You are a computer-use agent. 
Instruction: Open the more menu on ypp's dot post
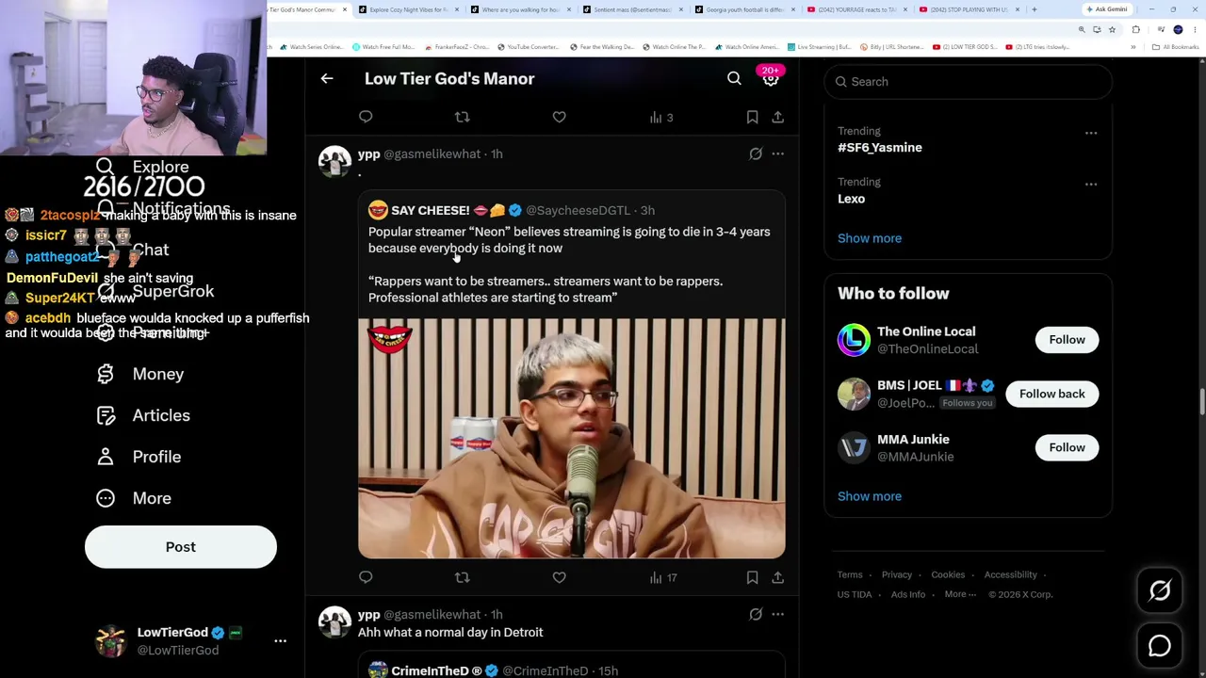point(777,153)
